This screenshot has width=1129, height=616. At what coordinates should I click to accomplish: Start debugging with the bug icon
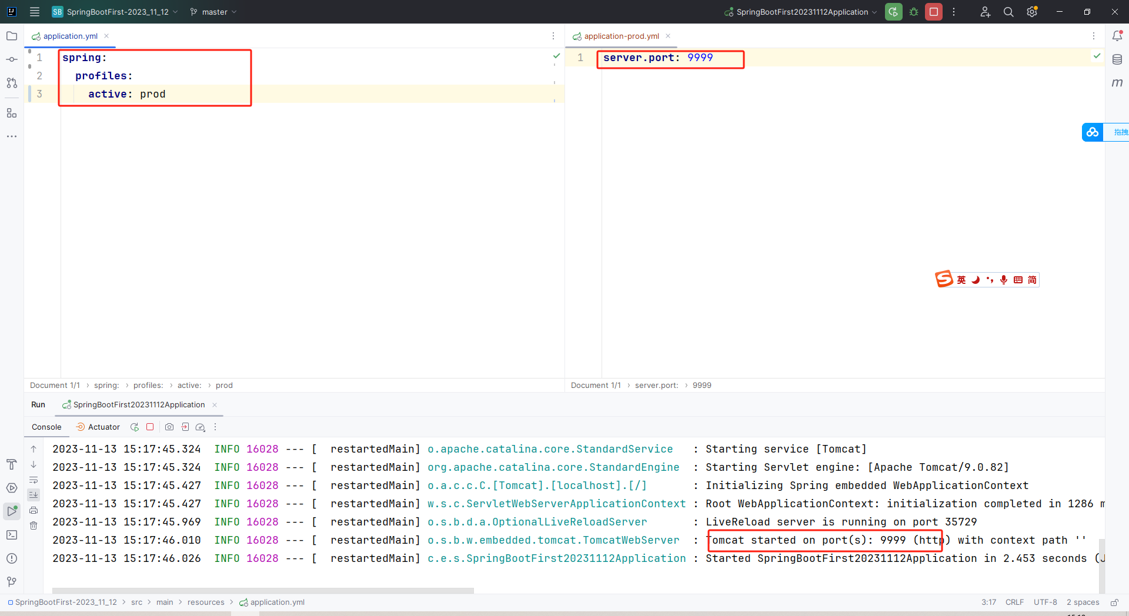(914, 12)
